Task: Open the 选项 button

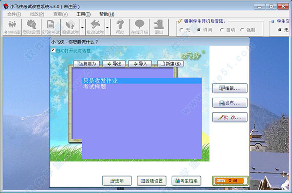Action: click(117, 181)
